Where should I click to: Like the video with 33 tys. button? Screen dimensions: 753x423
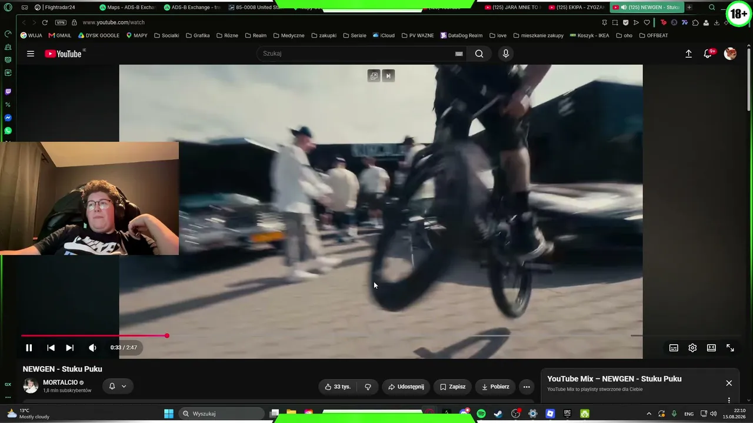tap(338, 387)
